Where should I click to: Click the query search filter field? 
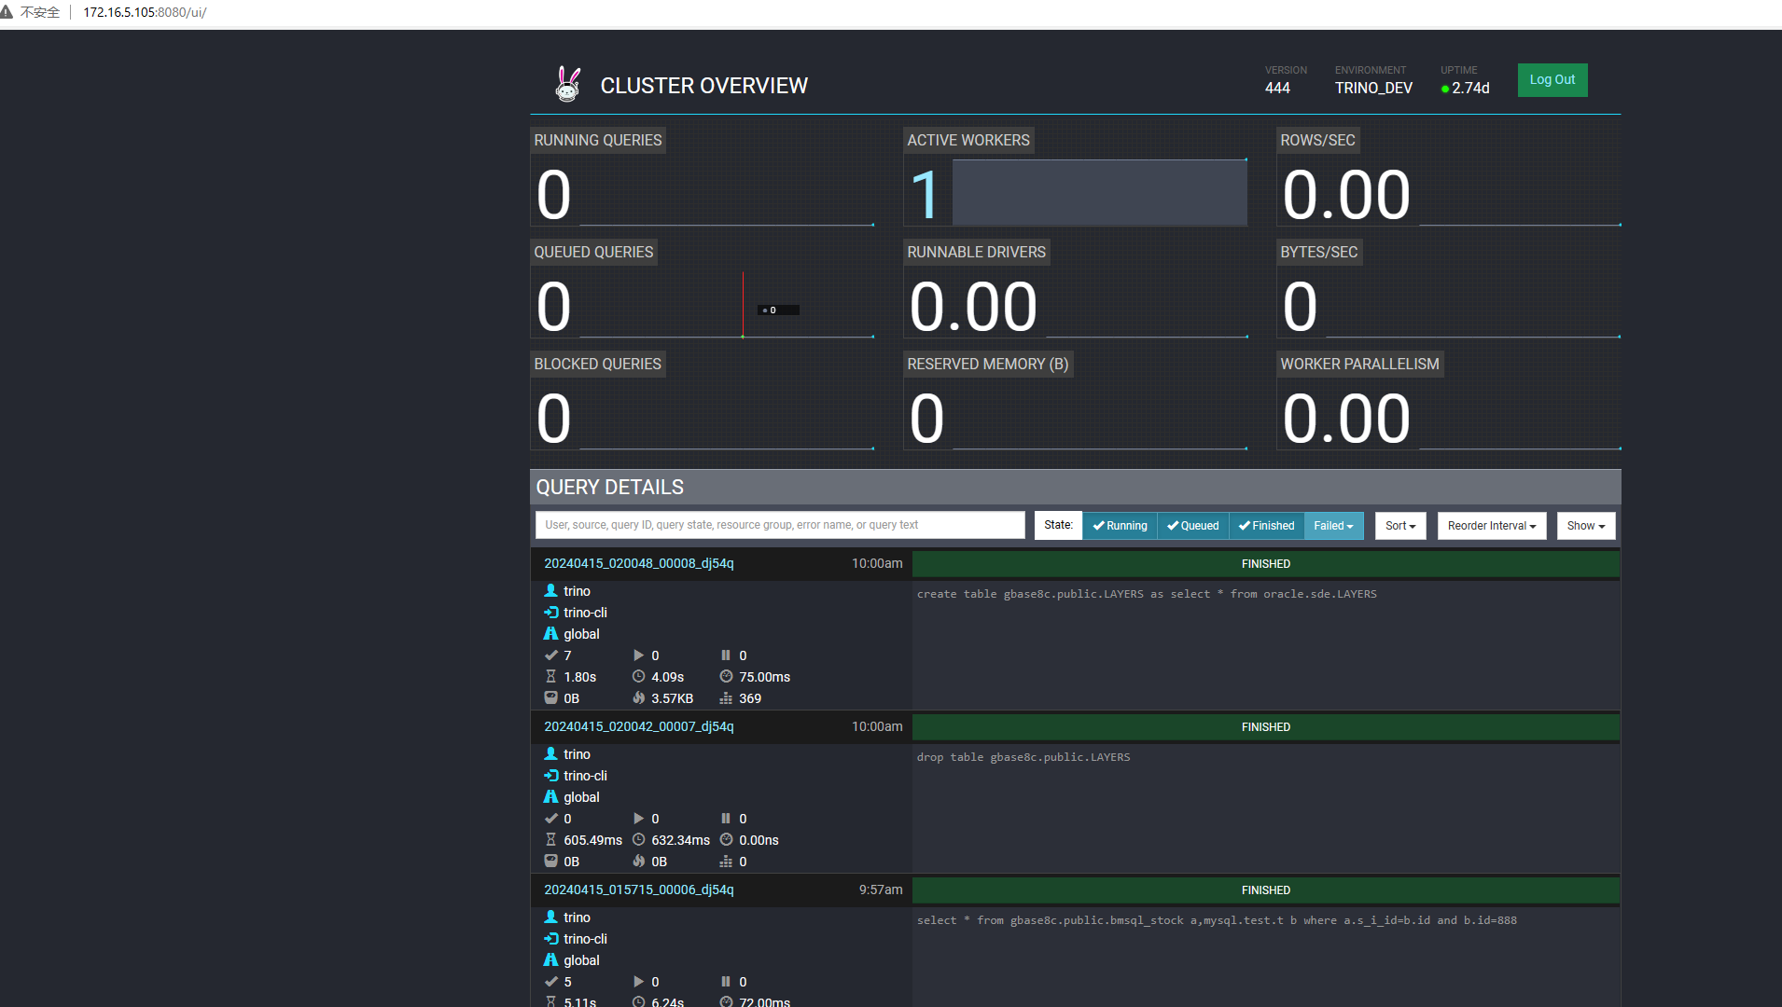[x=780, y=525]
